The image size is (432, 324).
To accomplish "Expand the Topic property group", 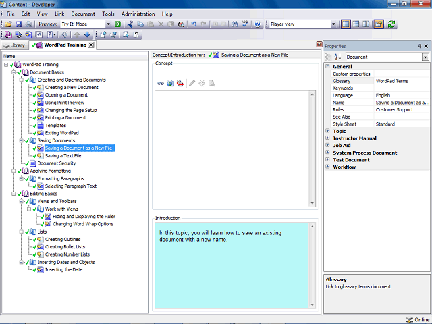I will tap(327, 131).
